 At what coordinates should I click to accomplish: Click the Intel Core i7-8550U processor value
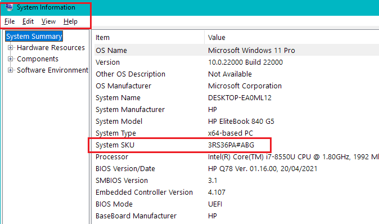coord(294,157)
